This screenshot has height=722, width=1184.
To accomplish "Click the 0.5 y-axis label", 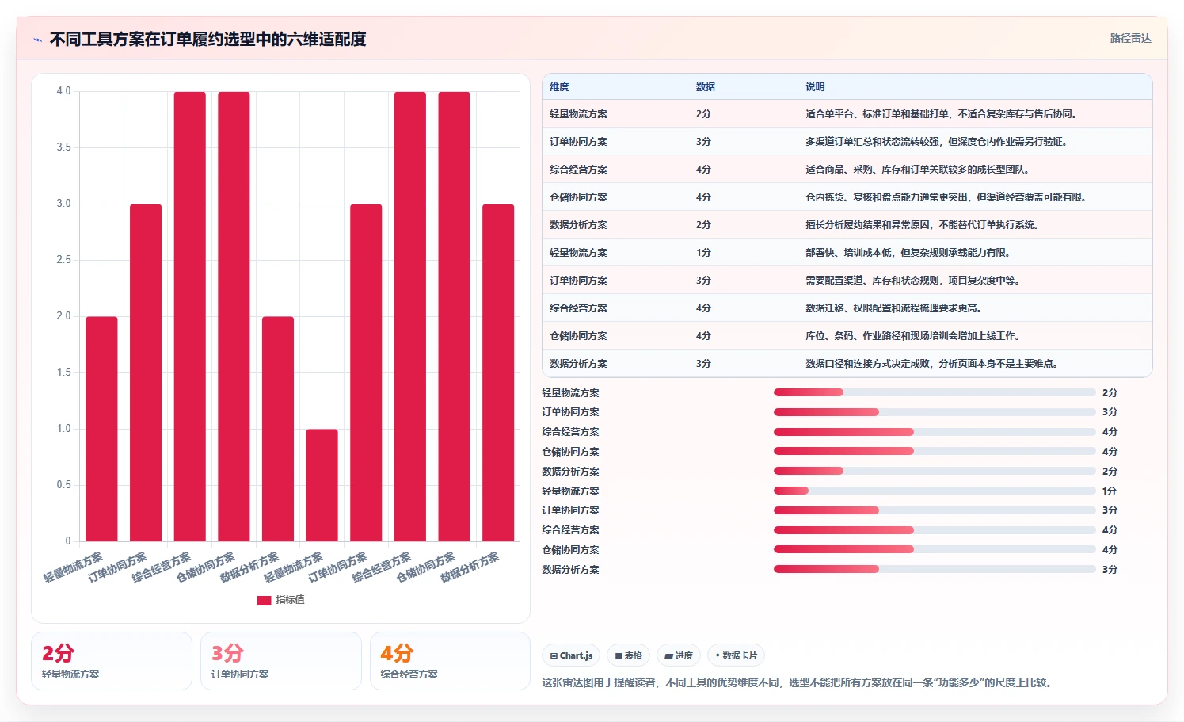I will [x=63, y=485].
